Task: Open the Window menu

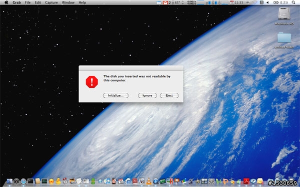Action: pos(68,2)
